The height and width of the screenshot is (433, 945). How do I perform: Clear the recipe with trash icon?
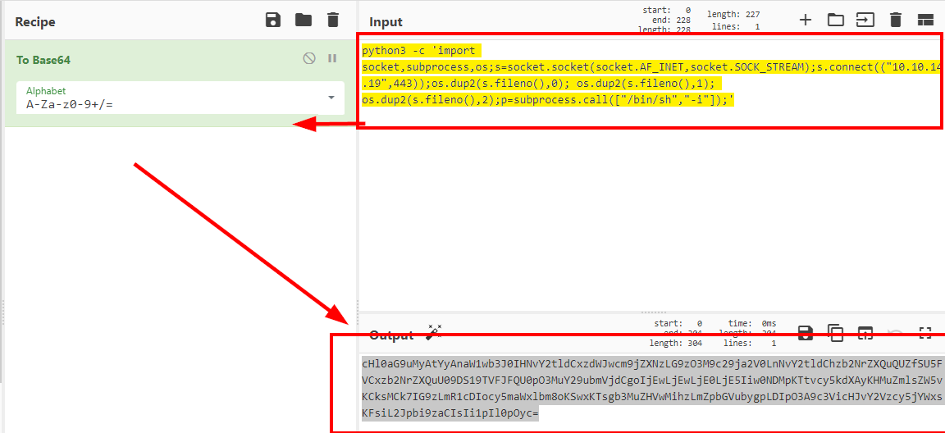tap(333, 20)
